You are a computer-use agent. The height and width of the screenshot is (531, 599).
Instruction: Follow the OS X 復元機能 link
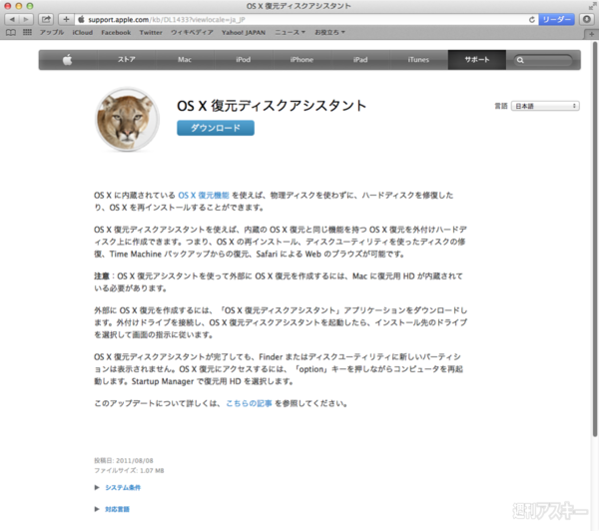(x=204, y=196)
